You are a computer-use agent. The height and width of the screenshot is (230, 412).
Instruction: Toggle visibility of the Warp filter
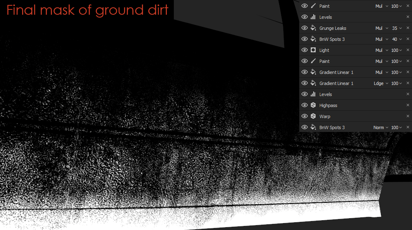(304, 116)
